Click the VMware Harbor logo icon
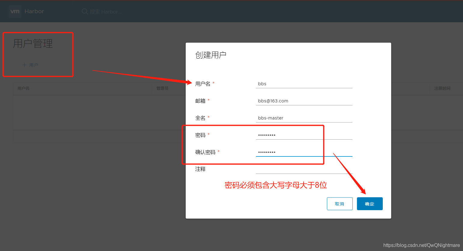Screen dimensions: 463x251 pos(15,11)
